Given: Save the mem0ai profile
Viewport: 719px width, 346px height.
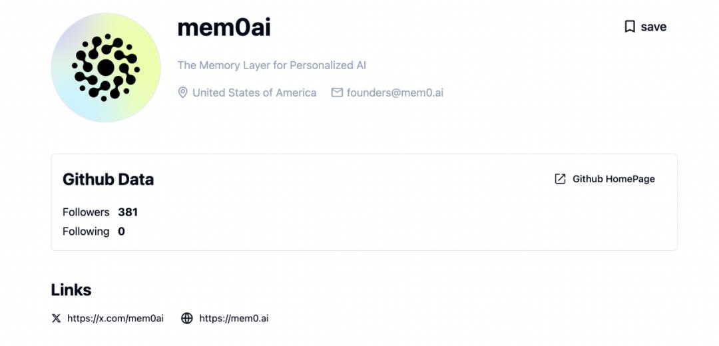Looking at the screenshot, I should (x=646, y=27).
